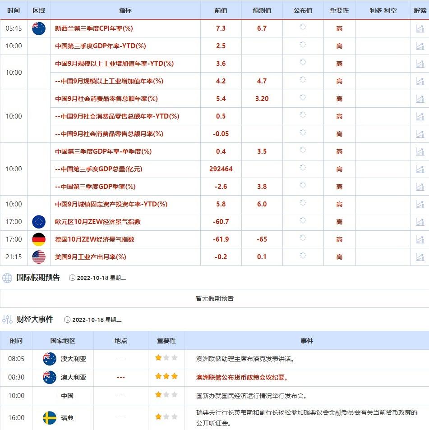This screenshot has height=430, width=429.
Task: Click the United States flag icon
Action: point(39,257)
